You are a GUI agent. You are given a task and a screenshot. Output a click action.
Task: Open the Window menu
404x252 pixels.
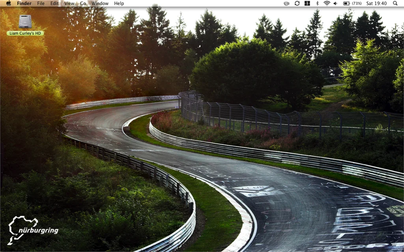[100, 3]
